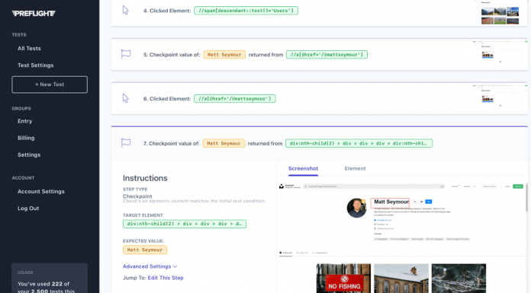Open Test Settings page
Image resolution: width=531 pixels, height=293 pixels.
coord(36,65)
